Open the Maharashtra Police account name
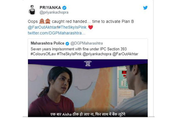The image size is (178, 118). pyautogui.click(x=47, y=43)
